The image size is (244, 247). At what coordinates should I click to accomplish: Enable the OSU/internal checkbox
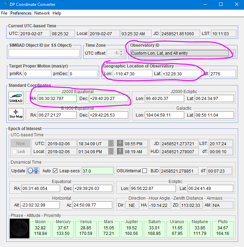(x=145, y=171)
